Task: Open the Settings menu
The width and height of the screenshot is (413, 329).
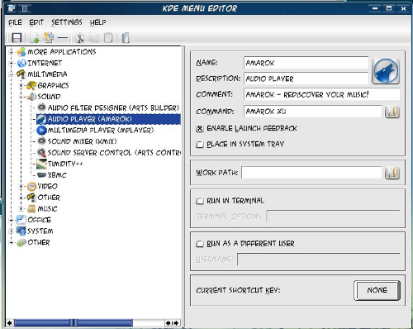Action: 67,22
